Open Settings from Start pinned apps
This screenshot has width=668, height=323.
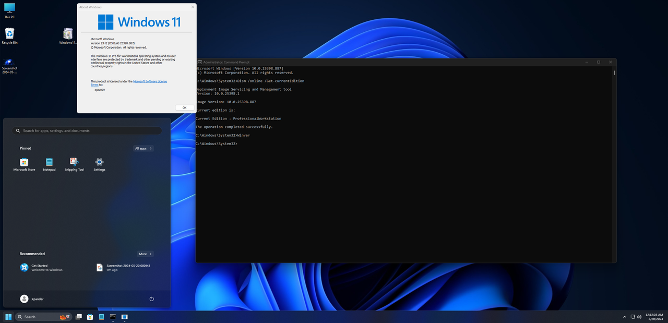click(x=99, y=164)
